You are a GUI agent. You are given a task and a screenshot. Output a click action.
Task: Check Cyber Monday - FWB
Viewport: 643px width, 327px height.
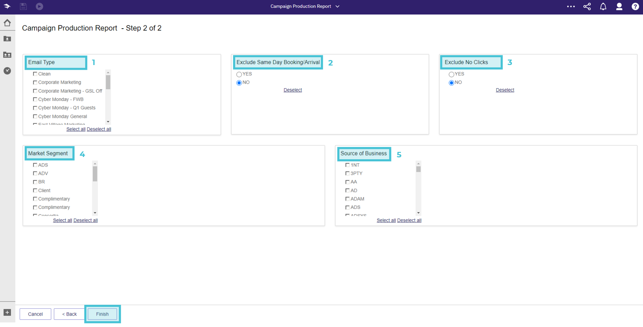tap(35, 99)
